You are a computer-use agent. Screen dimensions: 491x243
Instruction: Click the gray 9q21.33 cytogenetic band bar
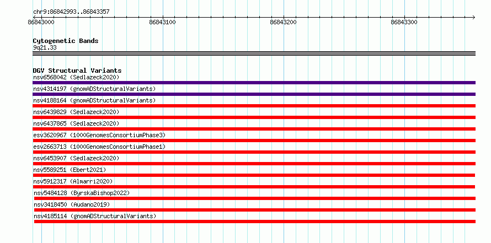[x=254, y=53]
